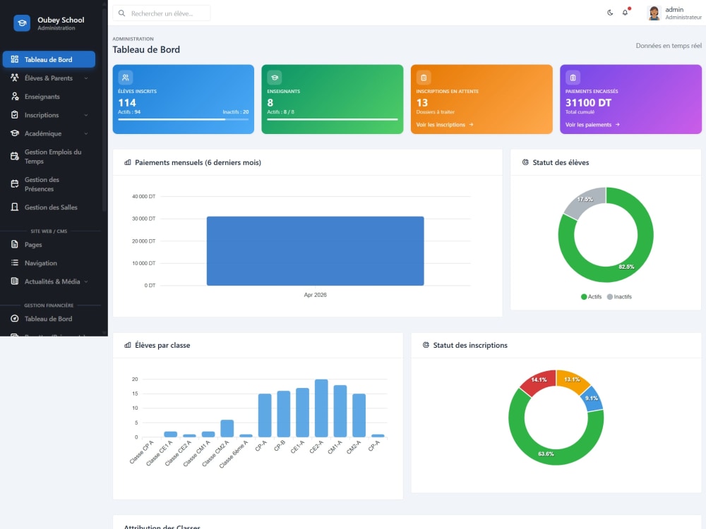Screen dimensions: 706x529
Task: Click the Voir les inscriptions link
Action: click(x=444, y=125)
